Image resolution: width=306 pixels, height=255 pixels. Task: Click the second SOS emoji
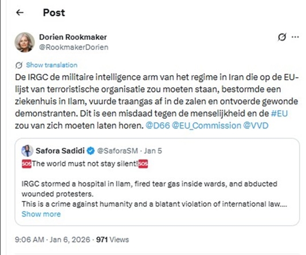[x=143, y=163]
